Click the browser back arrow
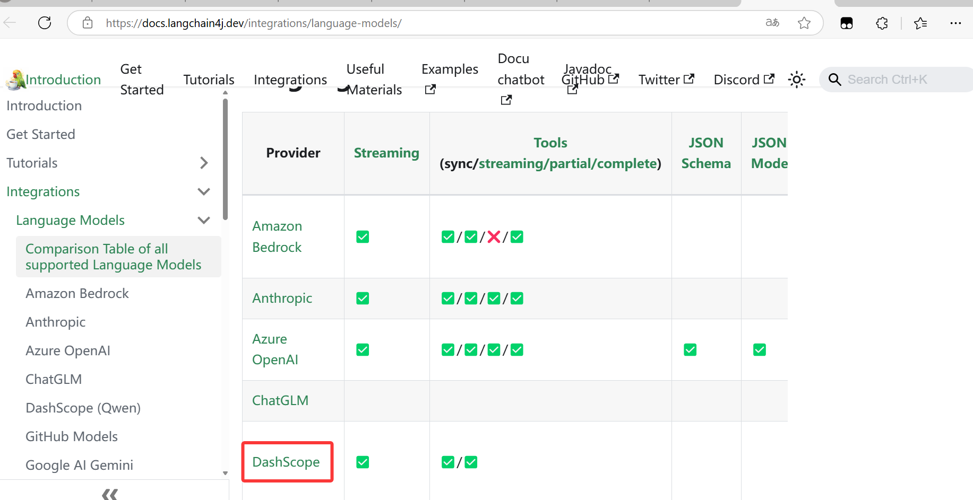Screen dimensions: 973x500 click(9, 23)
